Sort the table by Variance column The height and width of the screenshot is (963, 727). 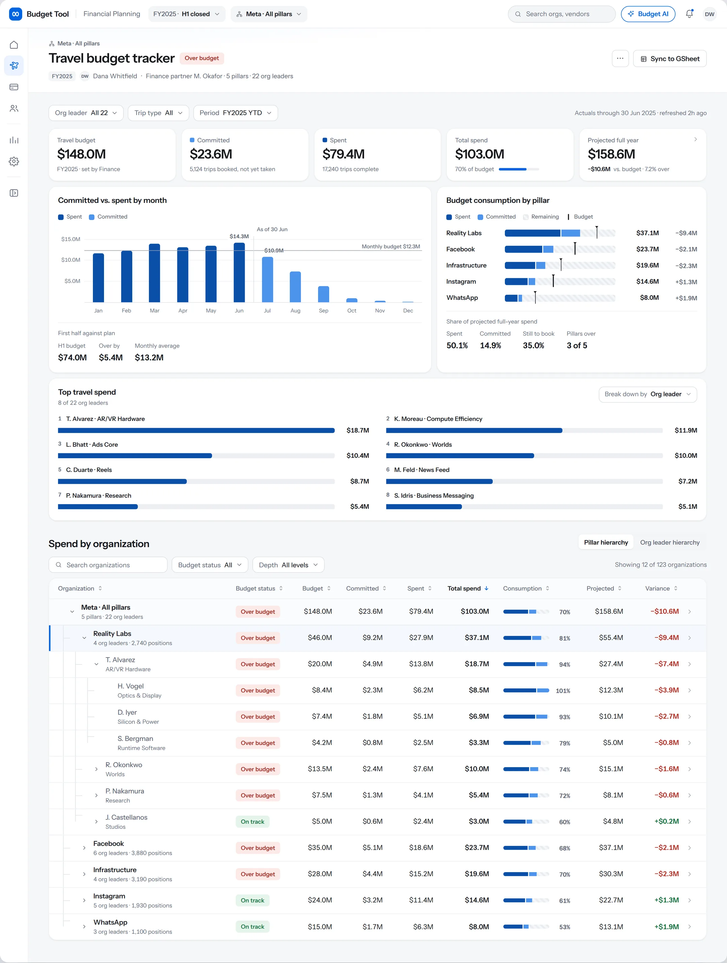(x=661, y=588)
